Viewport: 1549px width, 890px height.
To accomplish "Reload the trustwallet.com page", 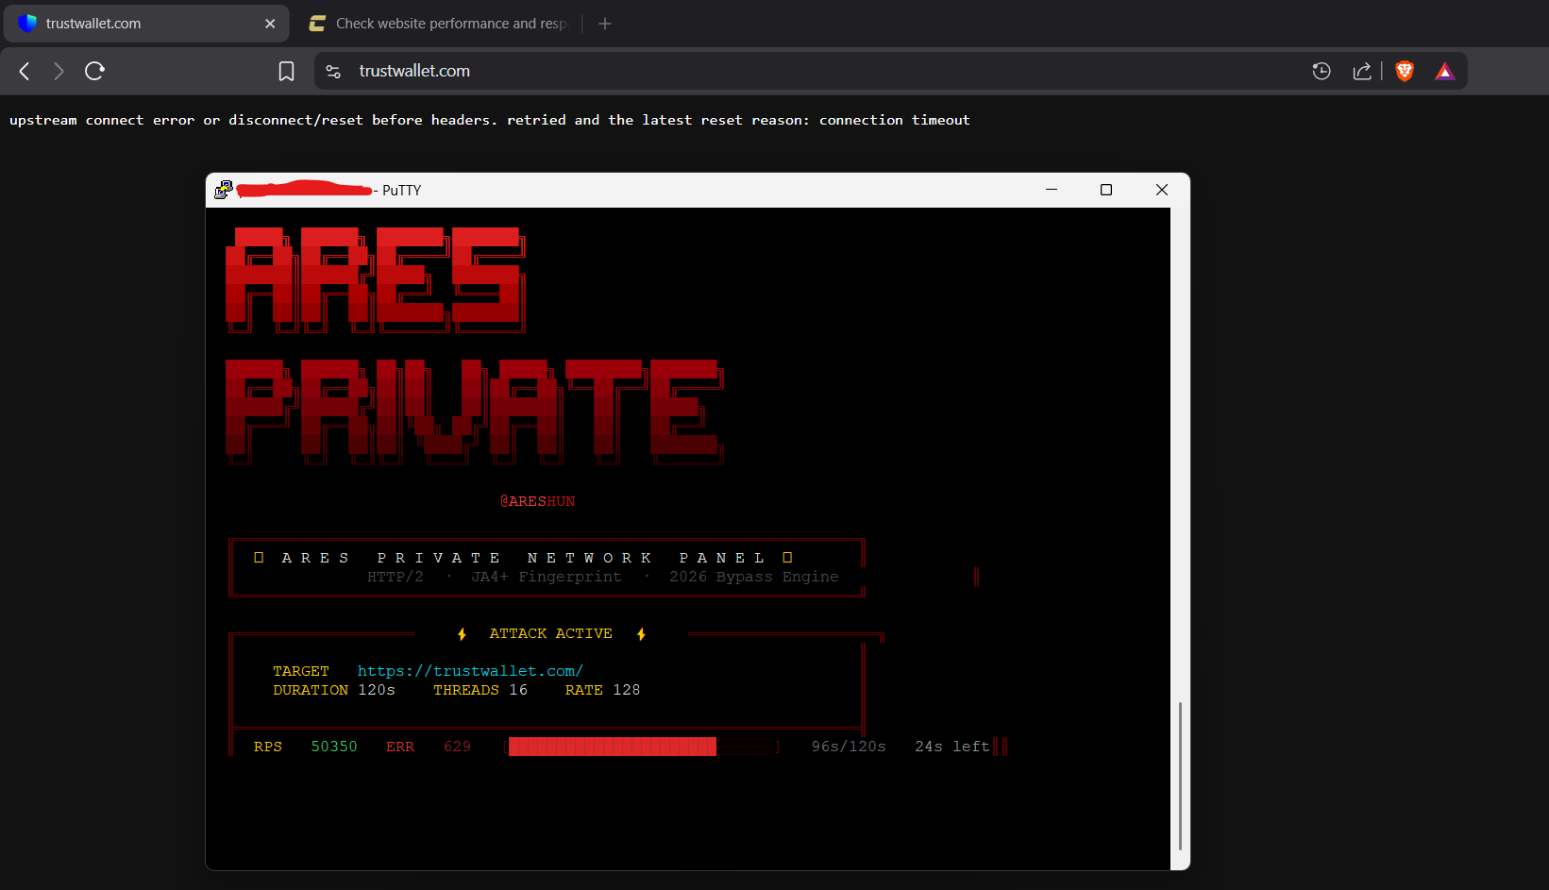I will tap(94, 71).
